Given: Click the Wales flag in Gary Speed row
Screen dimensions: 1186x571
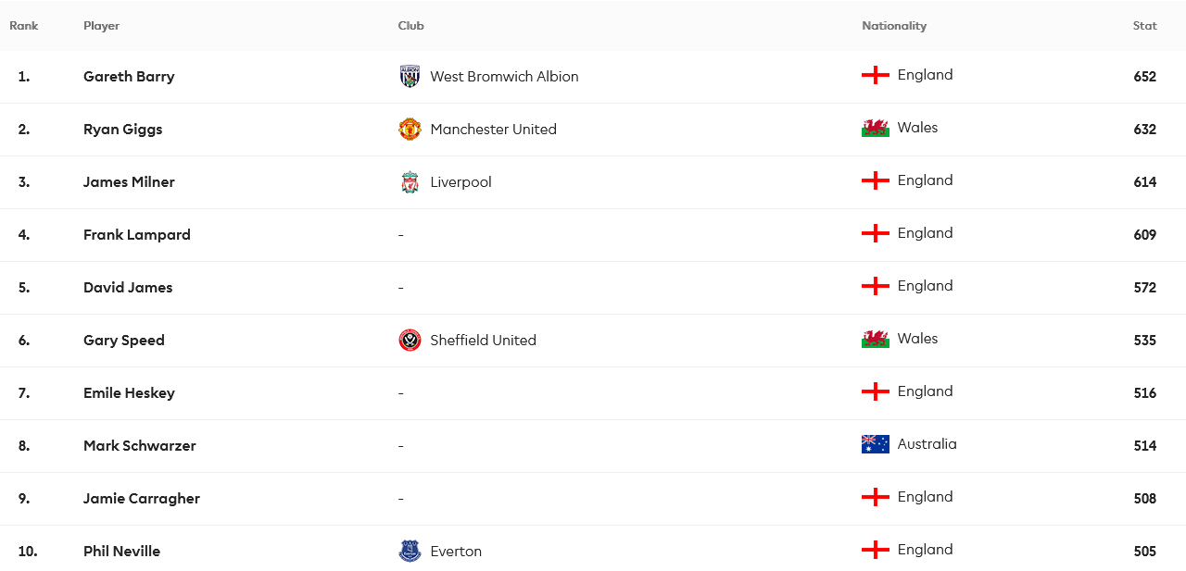Looking at the screenshot, I should click(876, 339).
